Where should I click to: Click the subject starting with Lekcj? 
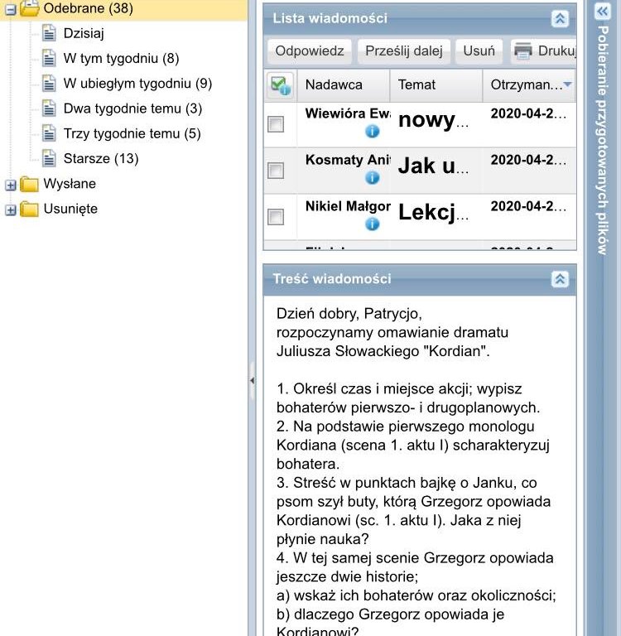click(433, 213)
